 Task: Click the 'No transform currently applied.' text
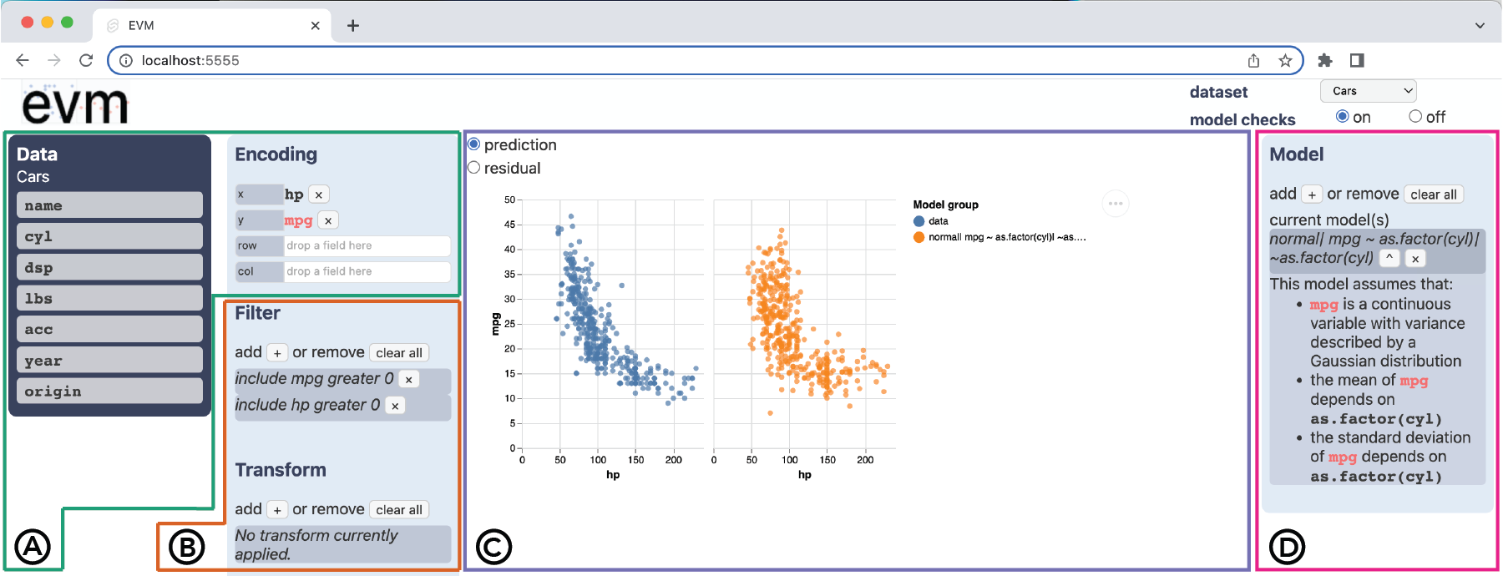pyautogui.click(x=316, y=544)
